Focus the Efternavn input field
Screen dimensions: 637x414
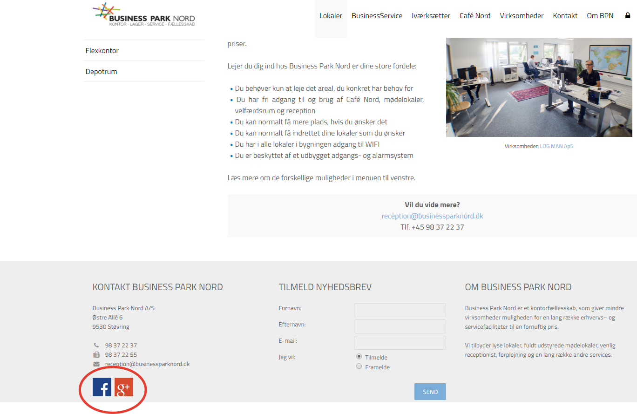point(400,326)
